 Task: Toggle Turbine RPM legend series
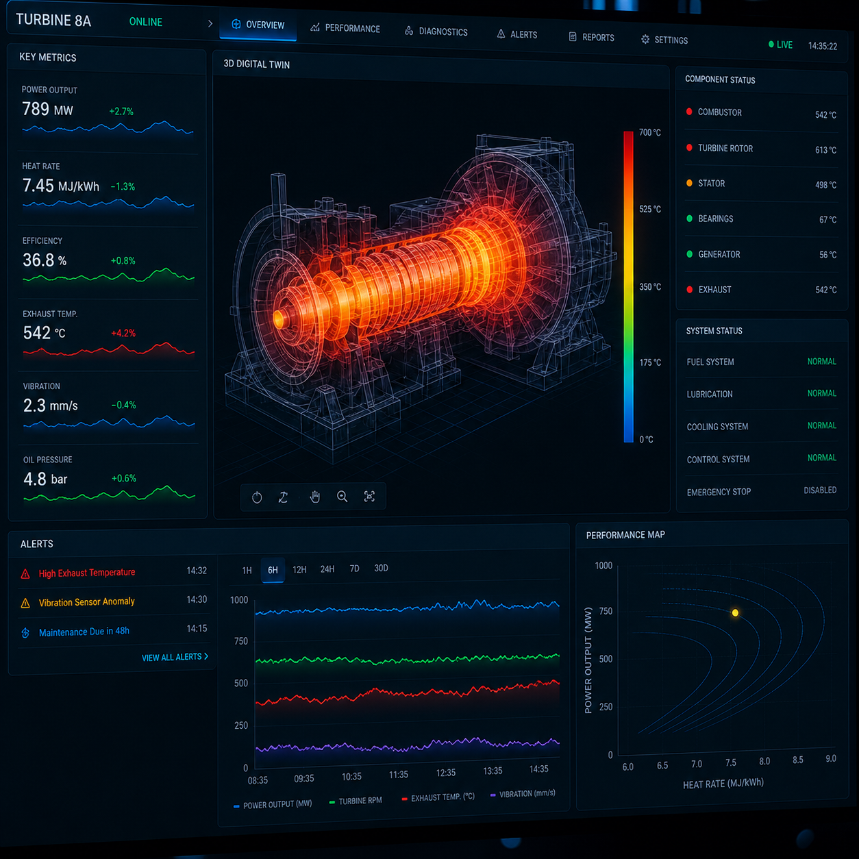pyautogui.click(x=356, y=801)
